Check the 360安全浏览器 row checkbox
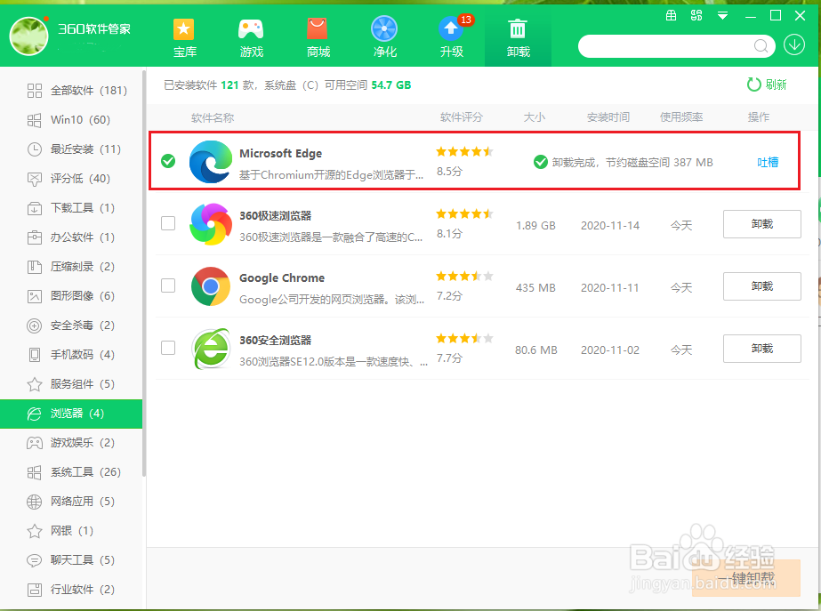This screenshot has height=611, width=821. point(168,348)
